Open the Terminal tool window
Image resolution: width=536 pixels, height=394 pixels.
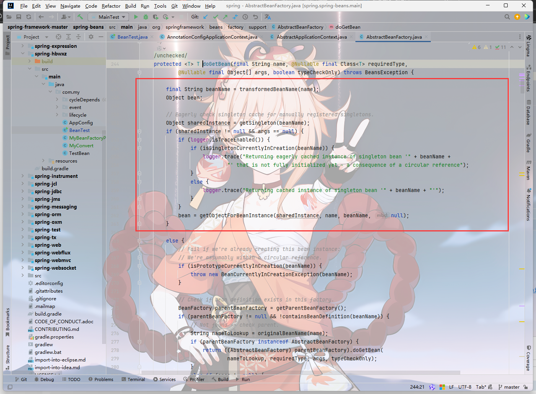[133, 379]
